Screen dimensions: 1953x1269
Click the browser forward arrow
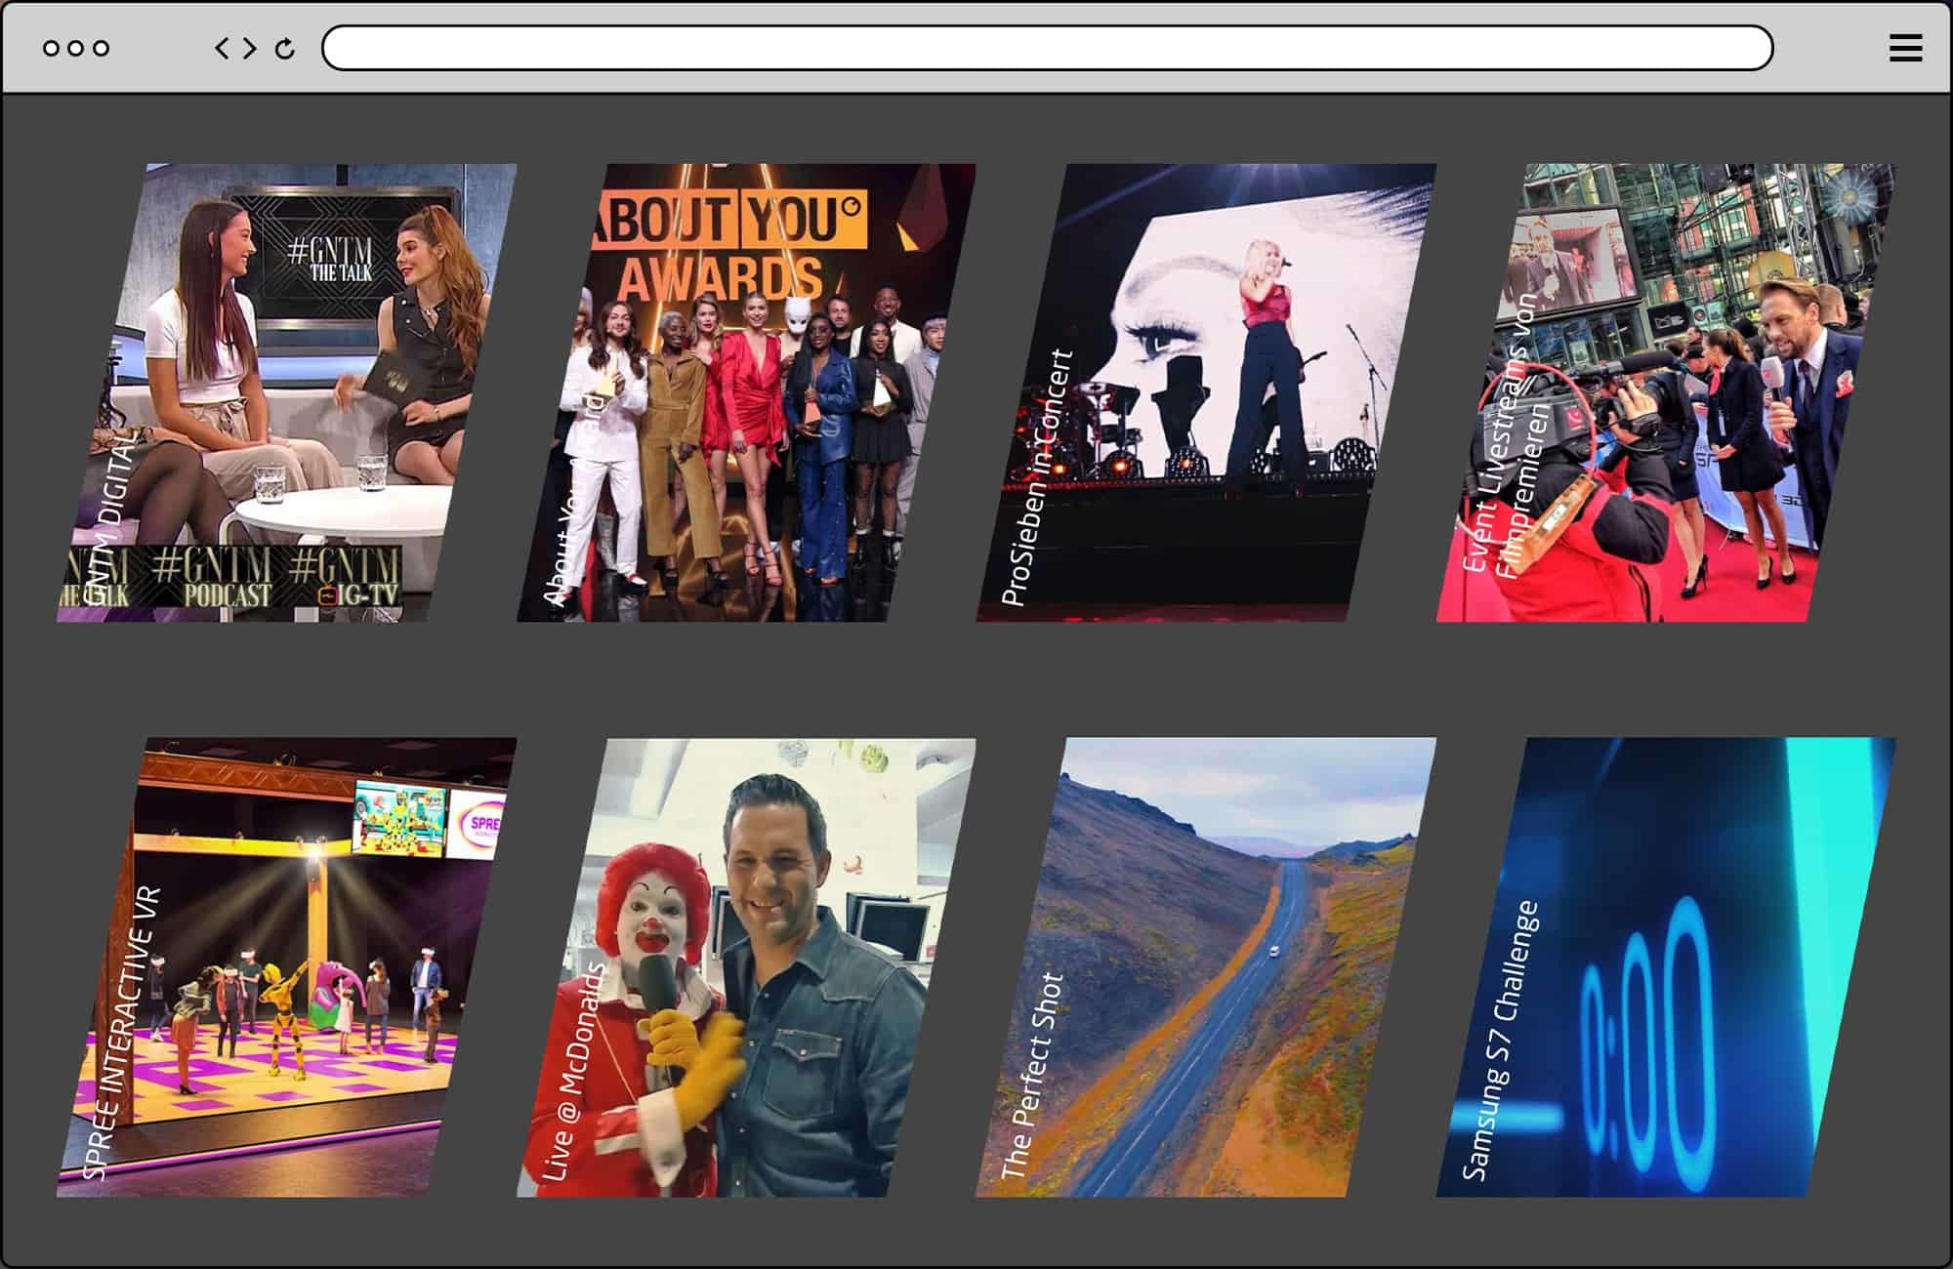[x=250, y=48]
